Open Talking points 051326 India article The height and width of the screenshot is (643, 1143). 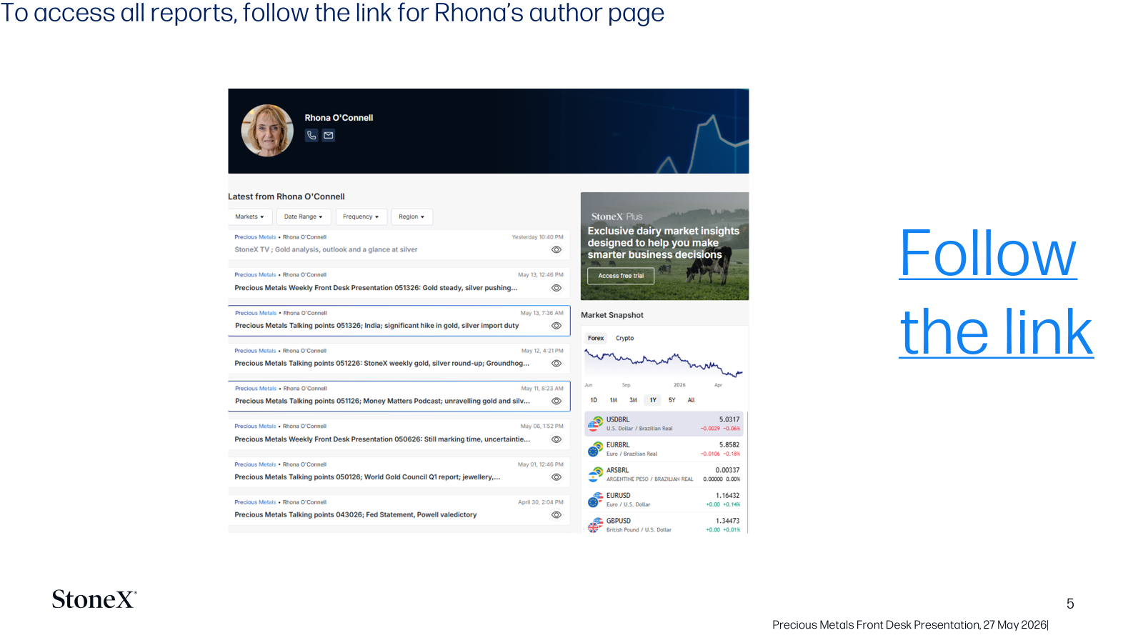point(377,326)
